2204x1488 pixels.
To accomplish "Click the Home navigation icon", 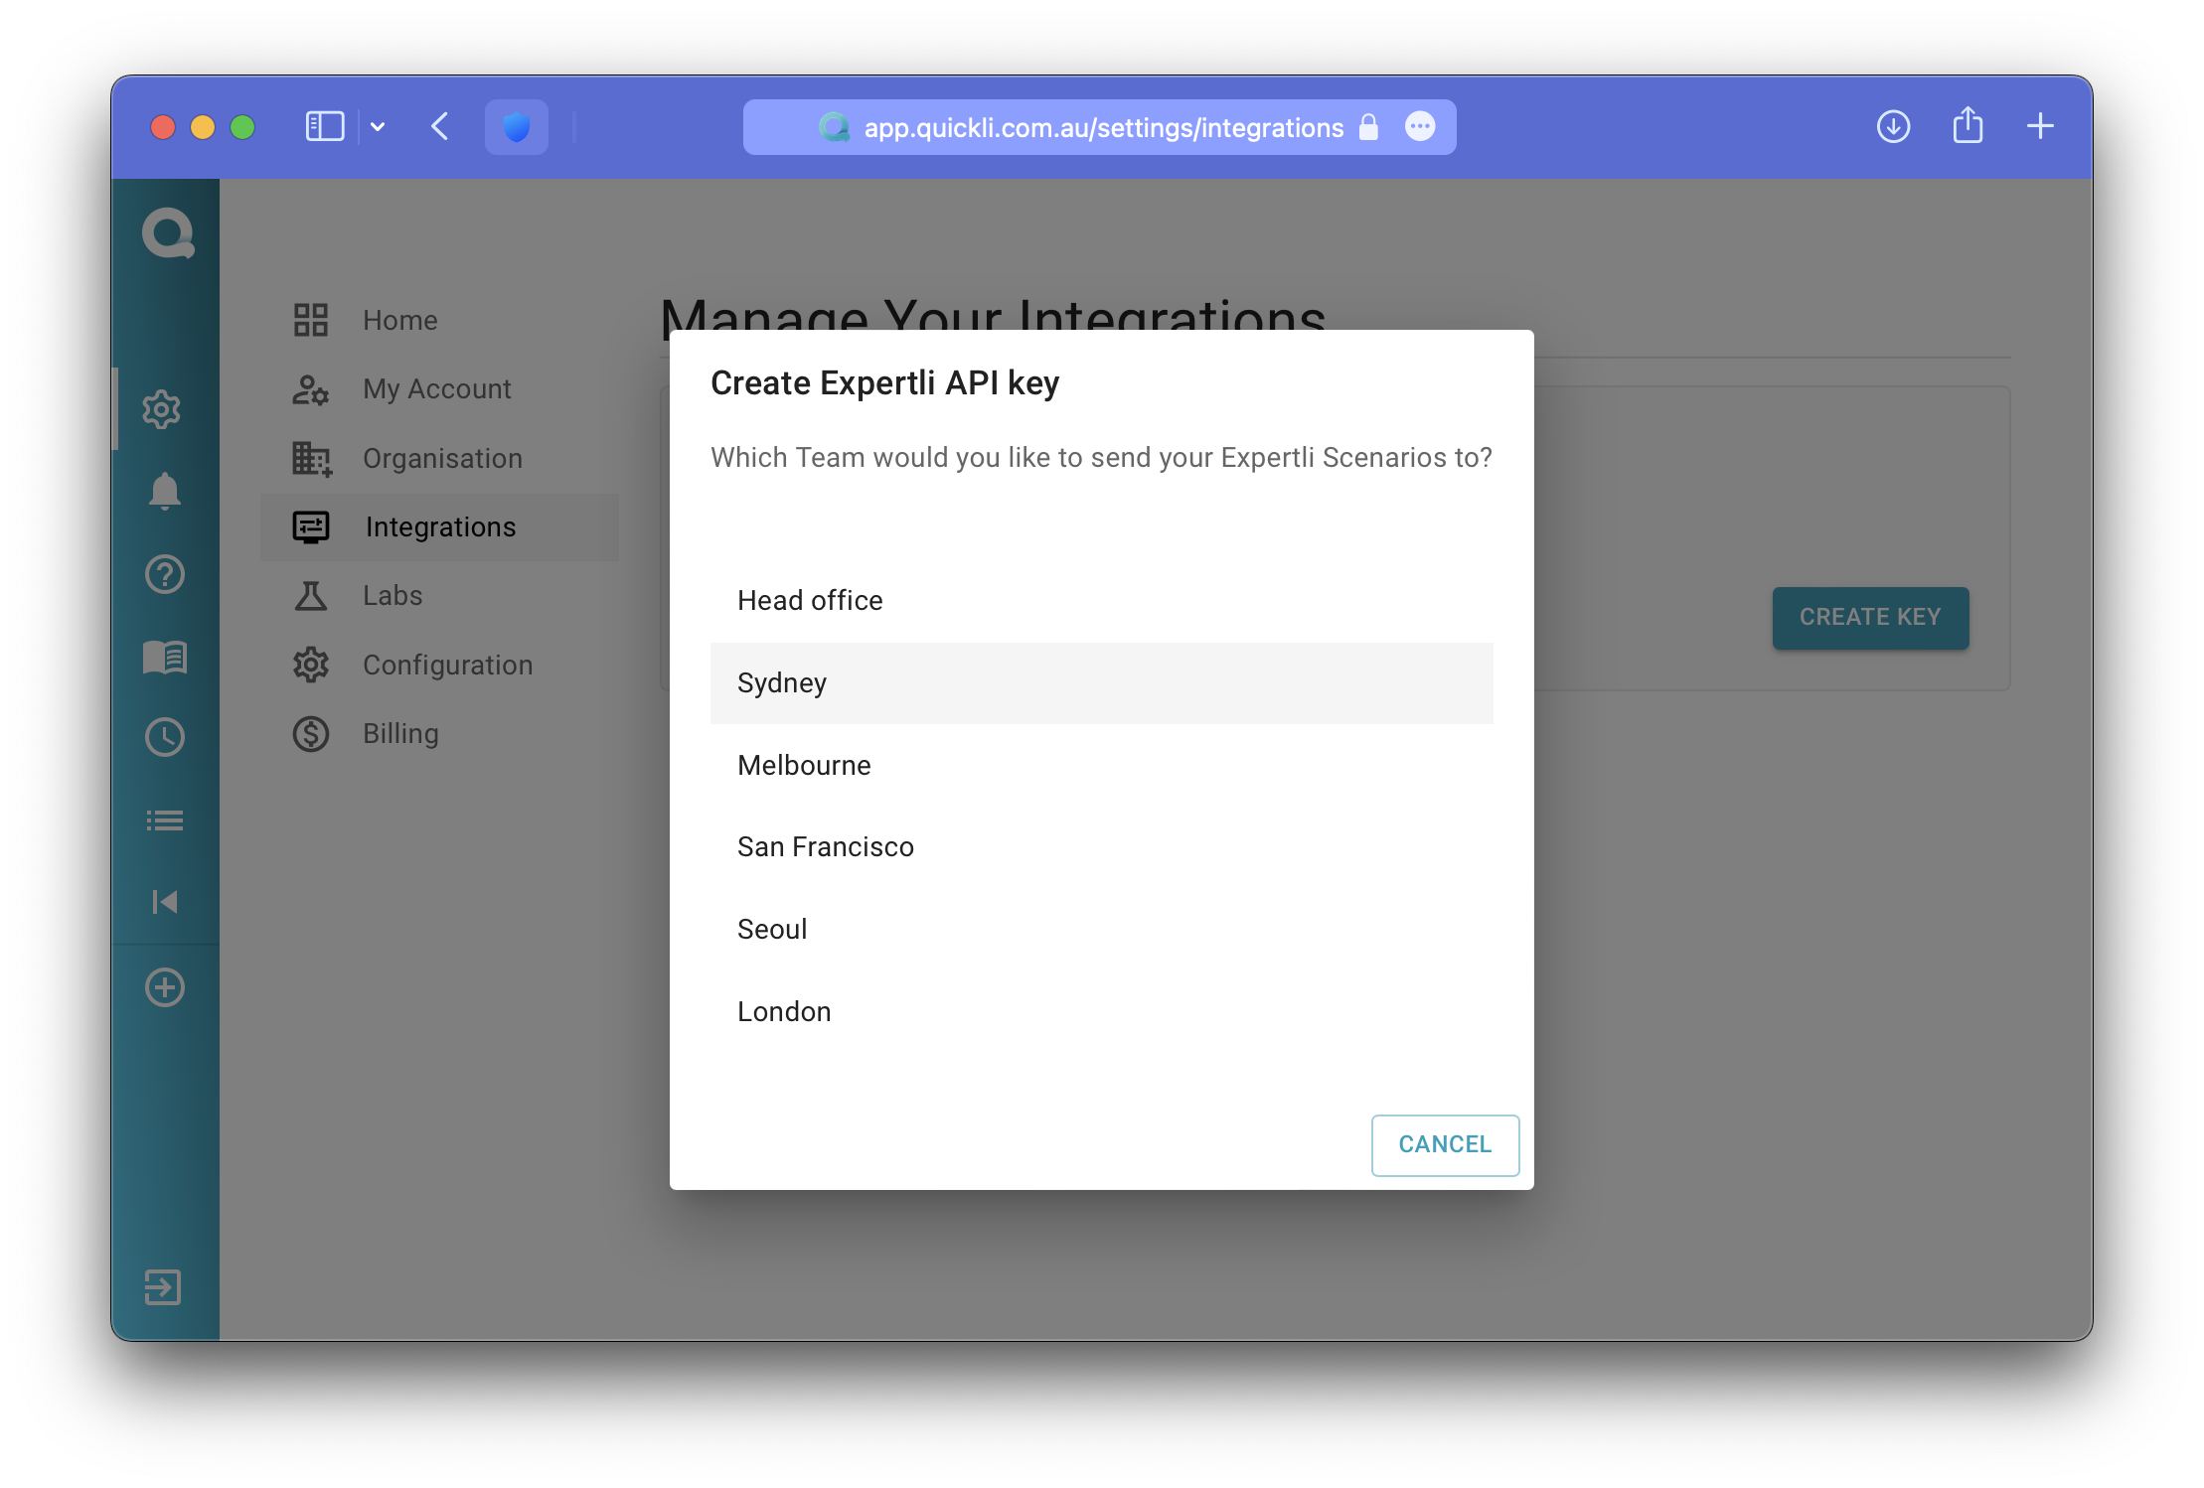I will pyautogui.click(x=311, y=319).
